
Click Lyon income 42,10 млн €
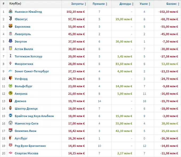(x=124, y=131)
